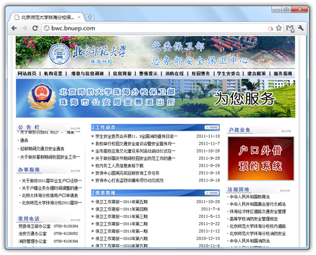This screenshot has height=255, width=316.
Task: Open 安保中心打击盗窃诈骗专项行动见成效 news
Action: pyautogui.click(x=129, y=181)
